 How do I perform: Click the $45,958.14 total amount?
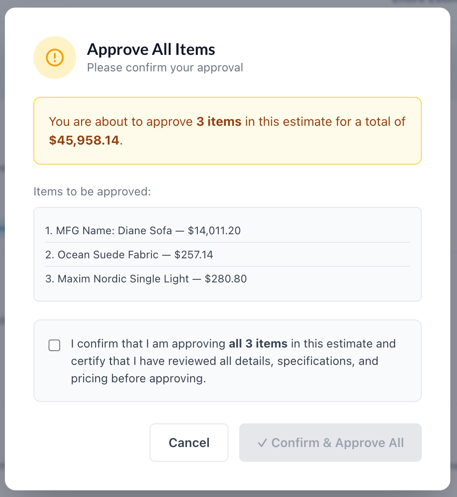coord(84,140)
